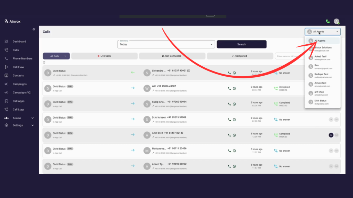The height and width of the screenshot is (198, 353).
Task: Play the recording of Amit Dixit's completed call
Action: point(330,135)
